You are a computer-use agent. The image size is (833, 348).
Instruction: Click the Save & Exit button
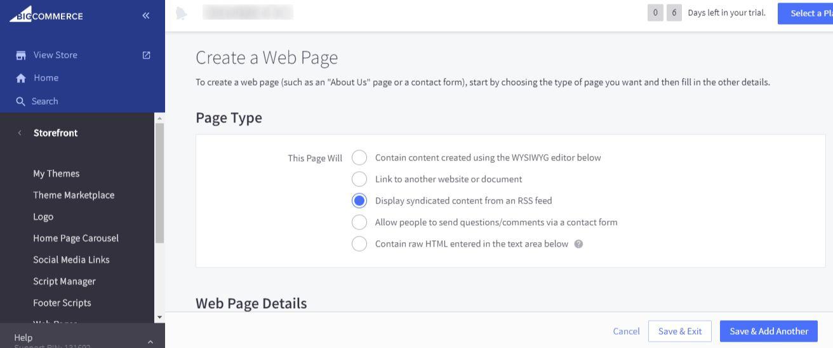[x=679, y=331]
